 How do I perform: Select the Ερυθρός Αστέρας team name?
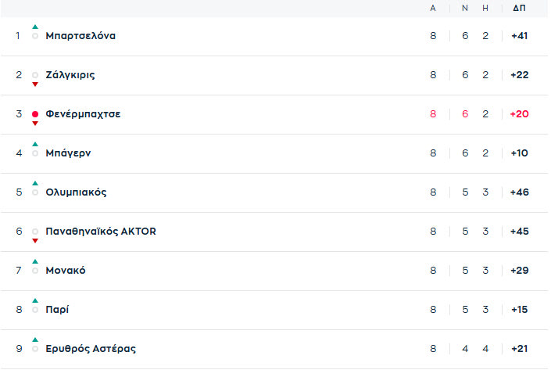click(x=91, y=349)
